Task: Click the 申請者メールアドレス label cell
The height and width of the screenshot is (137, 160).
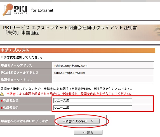Action: [x=26, y=65]
